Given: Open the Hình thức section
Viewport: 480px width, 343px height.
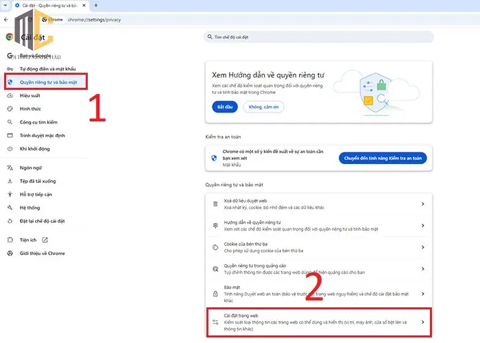Looking at the screenshot, I should tap(30, 108).
